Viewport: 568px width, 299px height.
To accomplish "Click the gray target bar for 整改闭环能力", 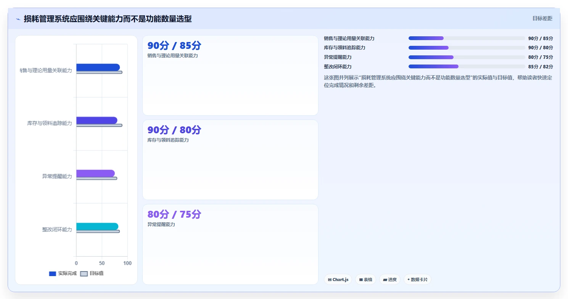I will (98, 231).
